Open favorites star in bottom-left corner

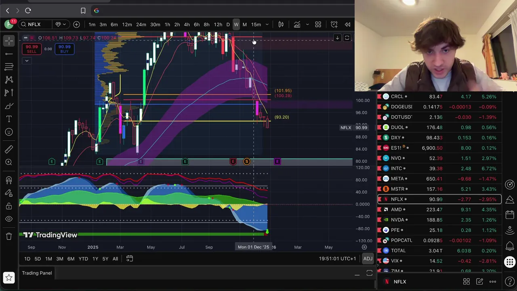click(9, 278)
